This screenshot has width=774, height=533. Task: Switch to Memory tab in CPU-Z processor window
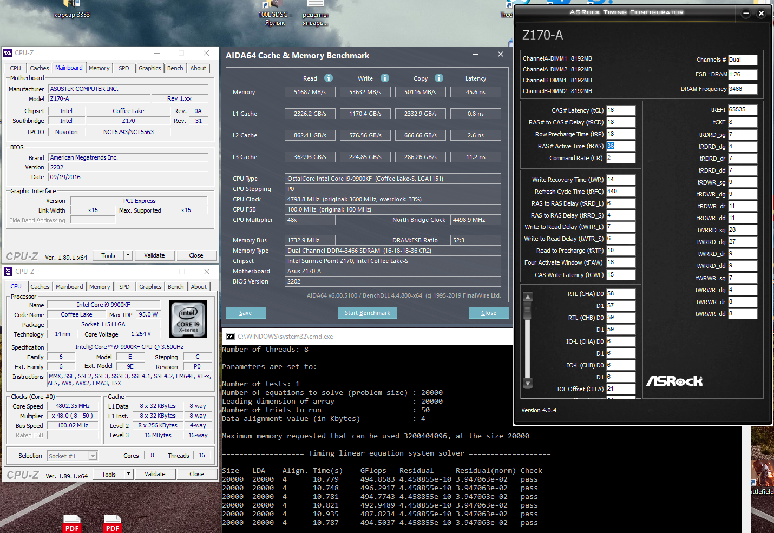(100, 287)
